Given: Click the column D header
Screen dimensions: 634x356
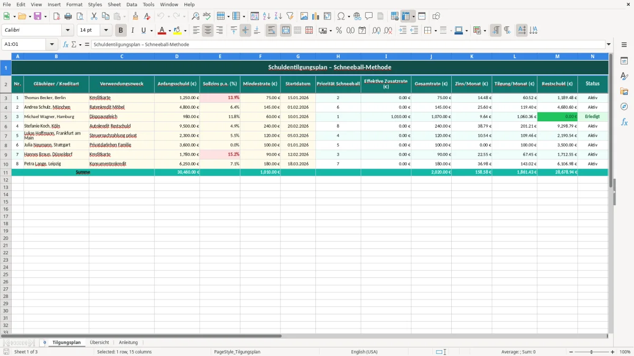Looking at the screenshot, I should [177, 56].
